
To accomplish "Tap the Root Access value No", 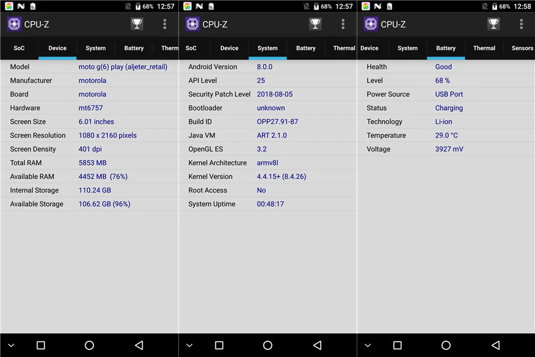I will 262,190.
